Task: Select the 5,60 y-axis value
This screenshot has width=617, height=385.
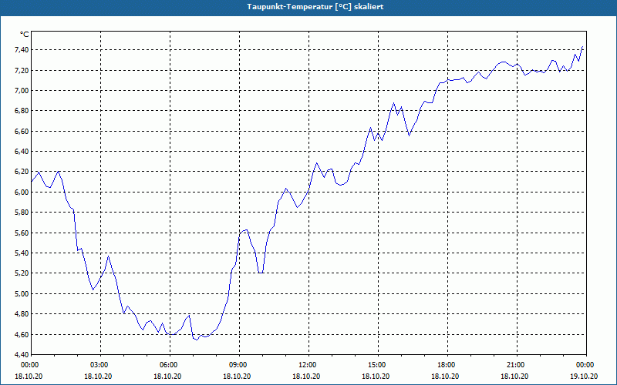Action: 22,233
